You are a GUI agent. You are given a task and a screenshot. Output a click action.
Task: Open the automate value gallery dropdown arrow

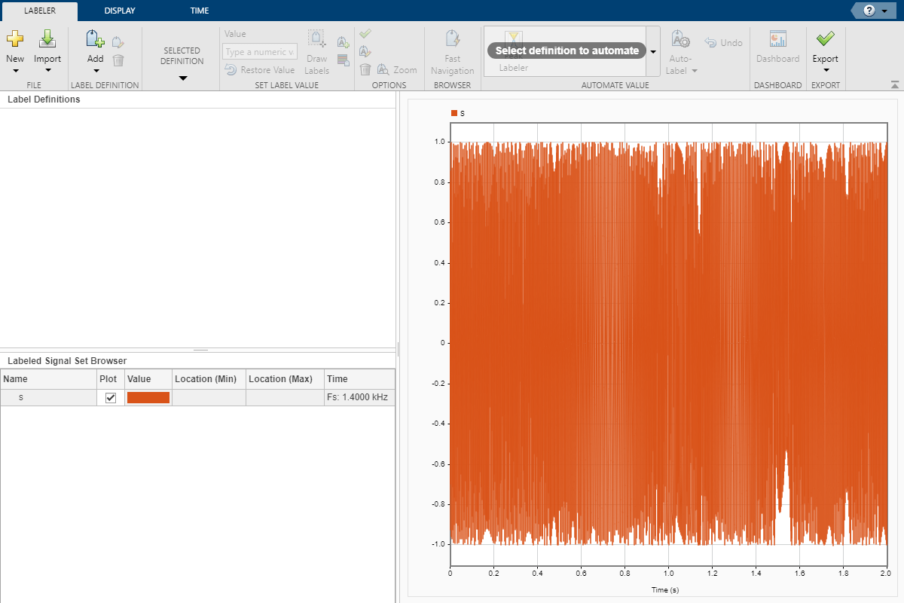[x=653, y=51]
